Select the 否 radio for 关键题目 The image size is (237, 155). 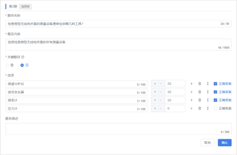[22, 65]
